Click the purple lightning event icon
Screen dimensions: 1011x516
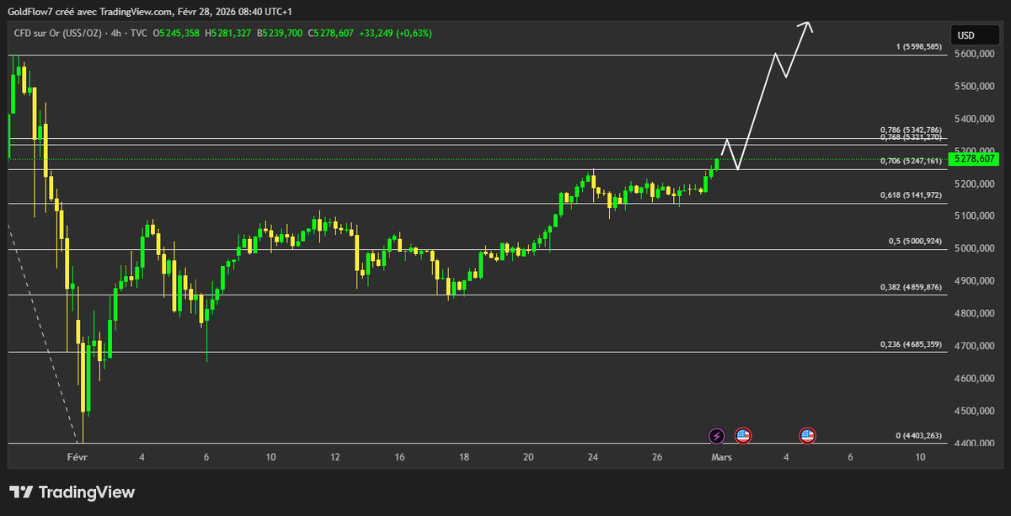pyautogui.click(x=716, y=435)
